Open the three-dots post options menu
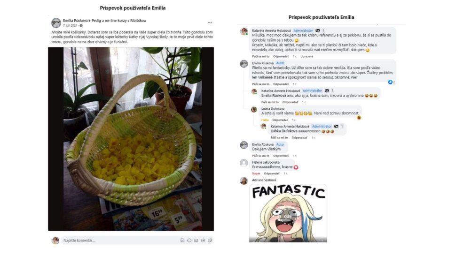The width and height of the screenshot is (456, 256). (210, 23)
